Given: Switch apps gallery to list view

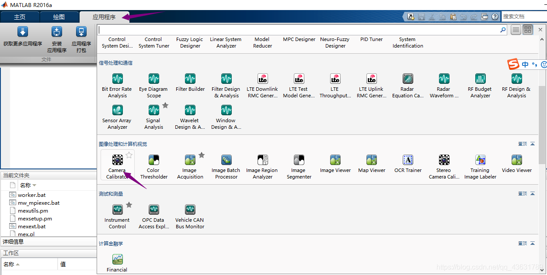Looking at the screenshot, I should pyautogui.click(x=516, y=30).
